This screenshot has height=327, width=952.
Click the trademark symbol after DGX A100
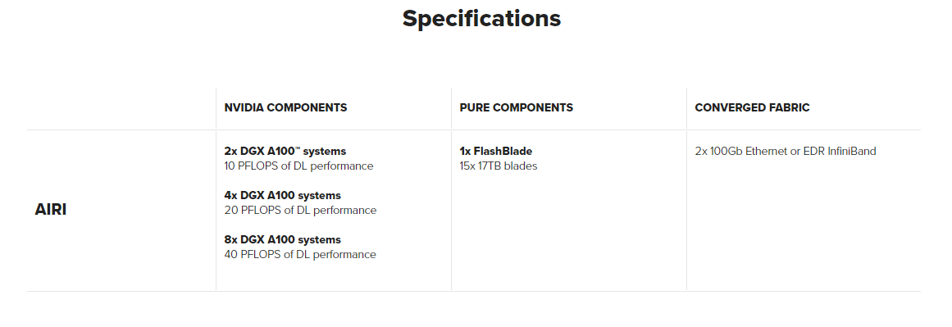pyautogui.click(x=301, y=148)
